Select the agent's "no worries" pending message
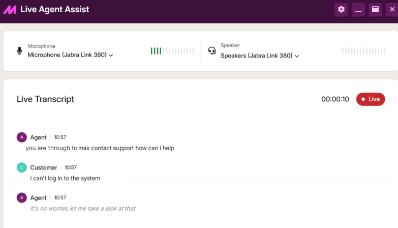 tap(83, 209)
